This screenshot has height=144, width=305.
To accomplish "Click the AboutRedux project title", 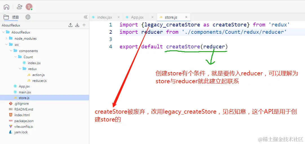I will click(x=11, y=25).
